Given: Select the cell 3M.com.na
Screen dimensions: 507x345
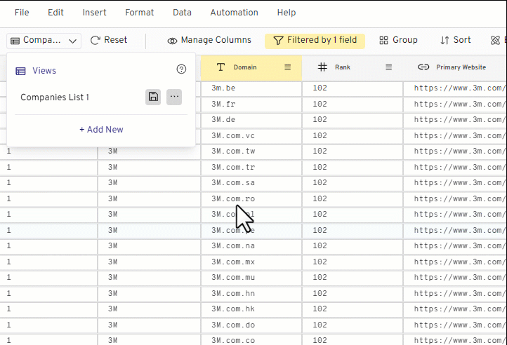Looking at the screenshot, I should coord(251,246).
